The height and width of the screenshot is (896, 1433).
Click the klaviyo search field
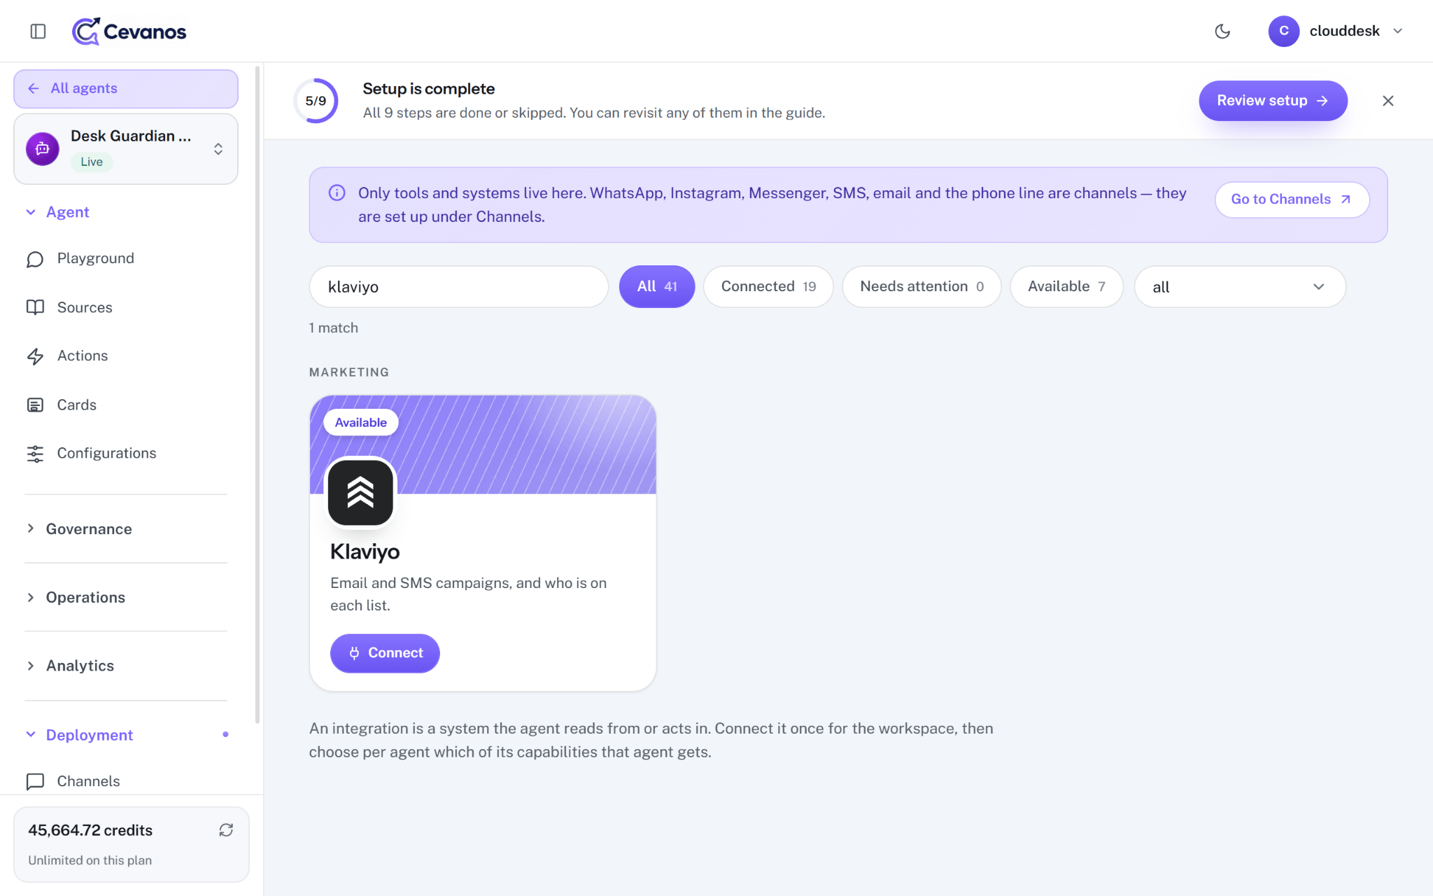[x=459, y=287]
